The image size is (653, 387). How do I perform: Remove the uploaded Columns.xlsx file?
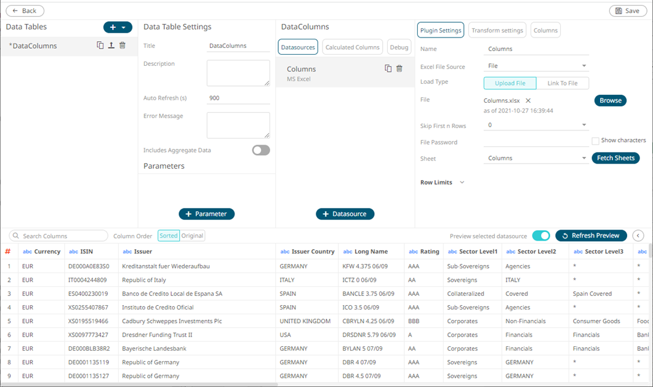pos(528,101)
